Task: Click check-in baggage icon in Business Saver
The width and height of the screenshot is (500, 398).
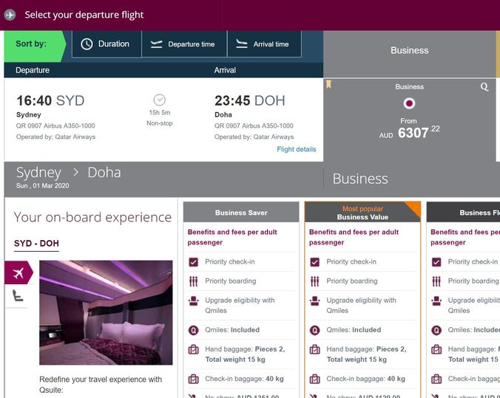Action: click(193, 379)
